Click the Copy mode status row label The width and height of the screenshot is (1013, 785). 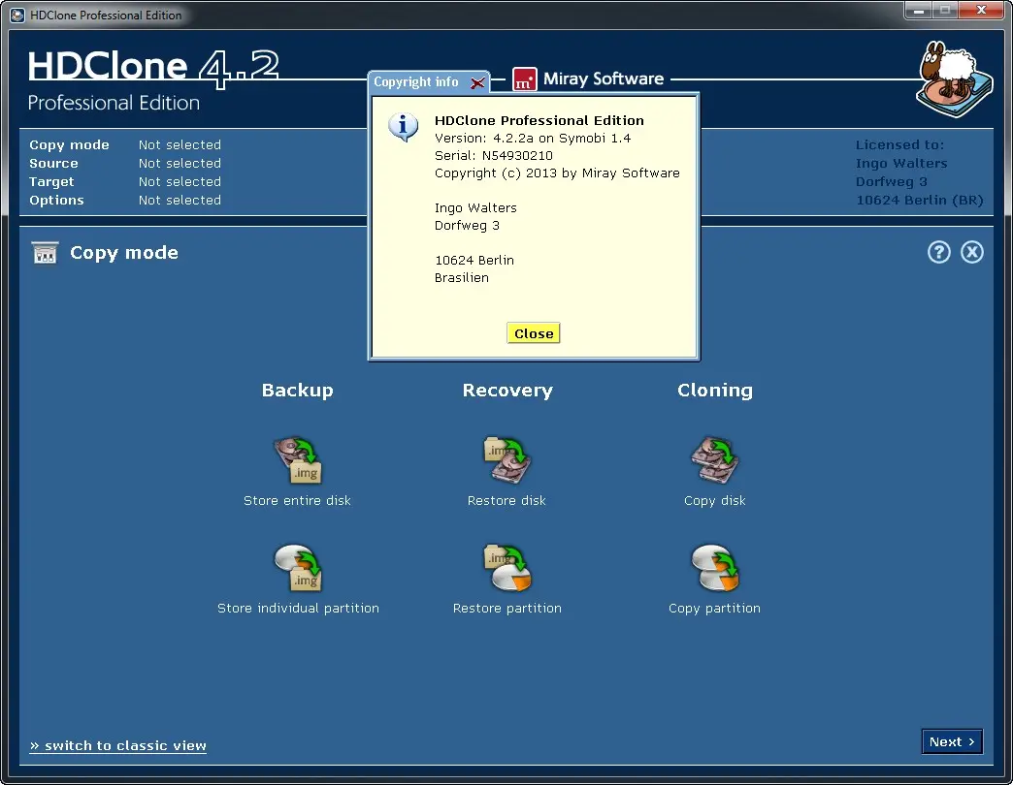69,145
